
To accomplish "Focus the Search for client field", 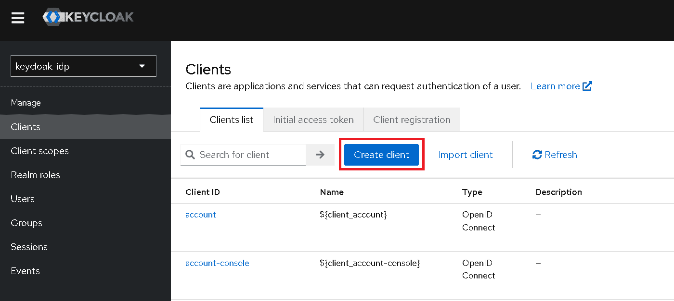I will tap(250, 155).
